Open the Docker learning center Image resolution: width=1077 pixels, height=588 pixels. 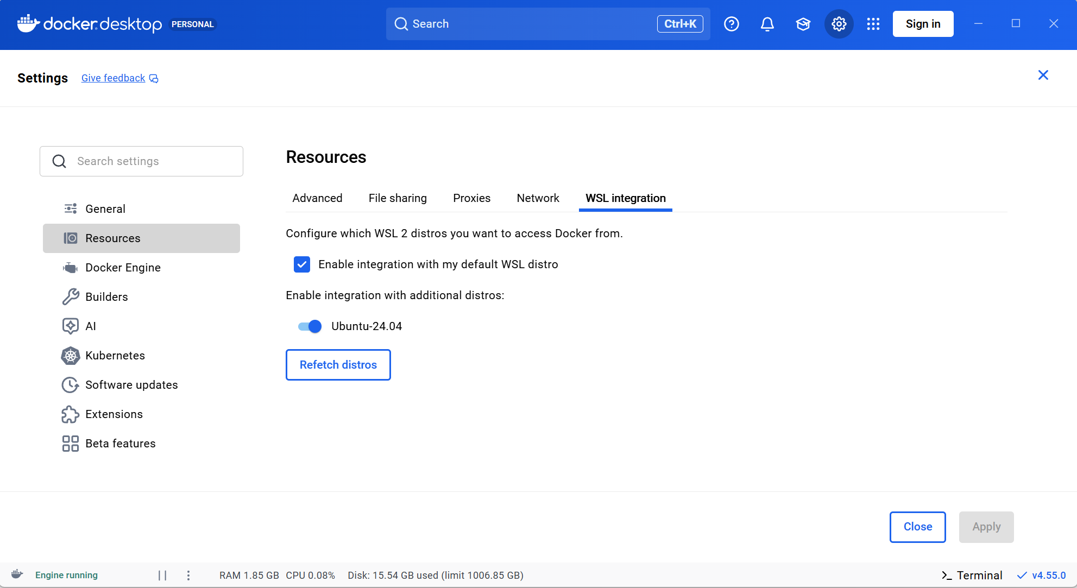coord(803,24)
